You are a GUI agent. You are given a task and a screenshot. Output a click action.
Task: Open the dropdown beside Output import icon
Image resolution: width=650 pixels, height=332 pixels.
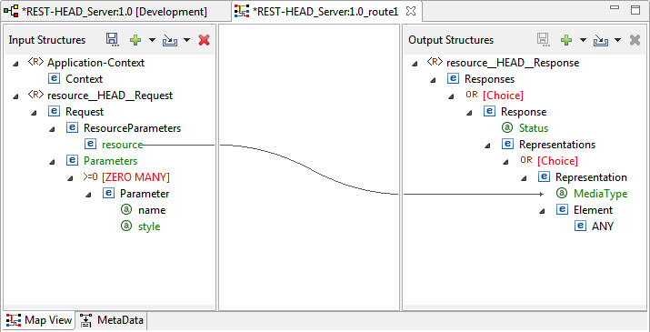click(x=617, y=40)
